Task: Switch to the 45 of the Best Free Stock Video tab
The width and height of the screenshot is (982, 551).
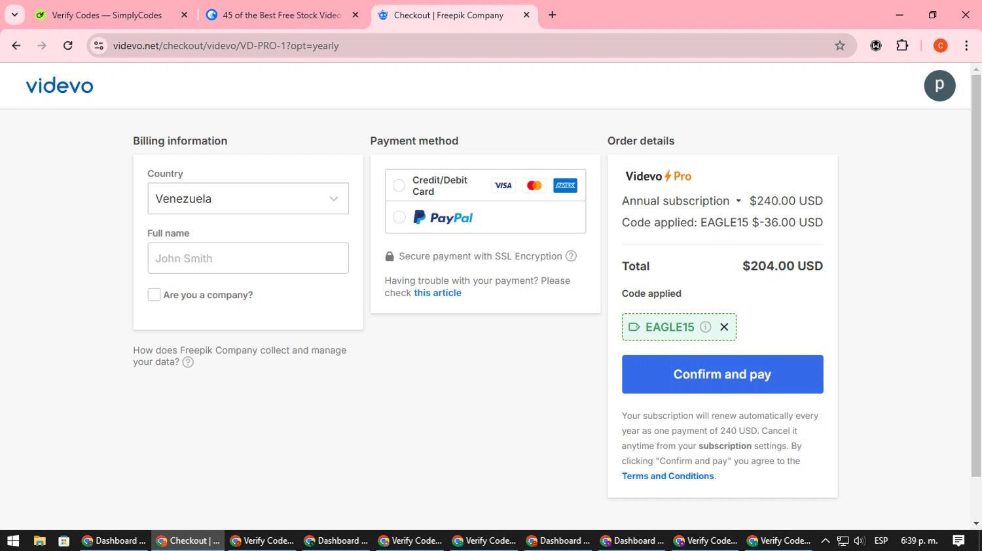Action: (x=283, y=15)
